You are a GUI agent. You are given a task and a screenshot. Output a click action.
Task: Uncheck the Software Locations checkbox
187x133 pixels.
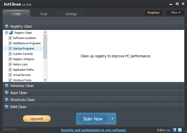point(10,38)
